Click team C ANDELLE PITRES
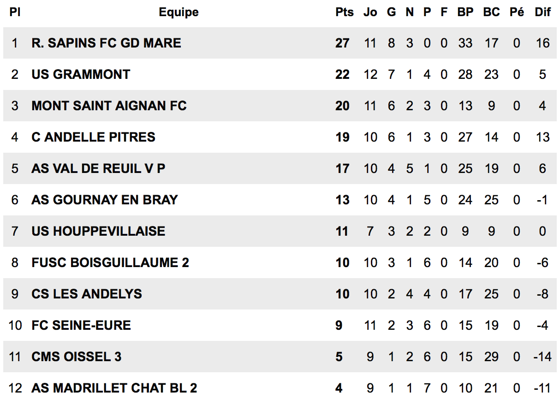 pos(93,137)
